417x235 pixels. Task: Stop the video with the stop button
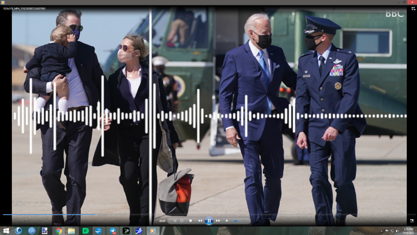[191, 221]
